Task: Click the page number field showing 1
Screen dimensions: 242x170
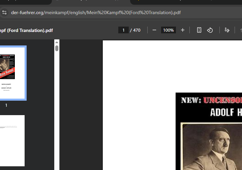Action: point(123,30)
